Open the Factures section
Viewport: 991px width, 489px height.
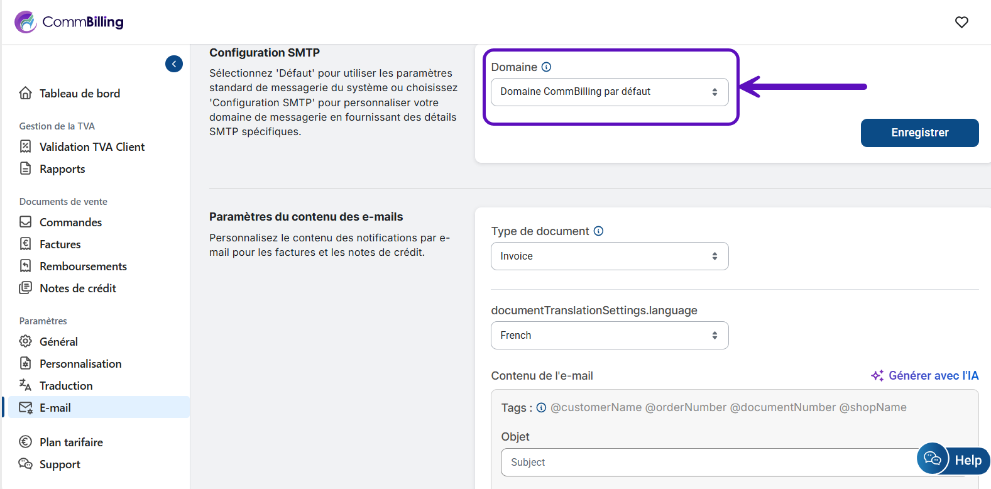60,245
